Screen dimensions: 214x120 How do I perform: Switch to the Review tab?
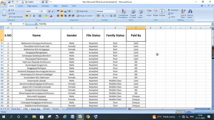pos(65,6)
